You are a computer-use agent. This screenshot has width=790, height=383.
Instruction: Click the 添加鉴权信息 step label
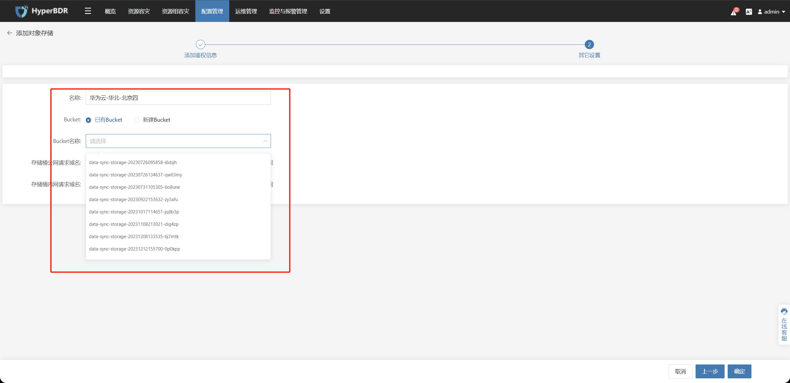201,55
